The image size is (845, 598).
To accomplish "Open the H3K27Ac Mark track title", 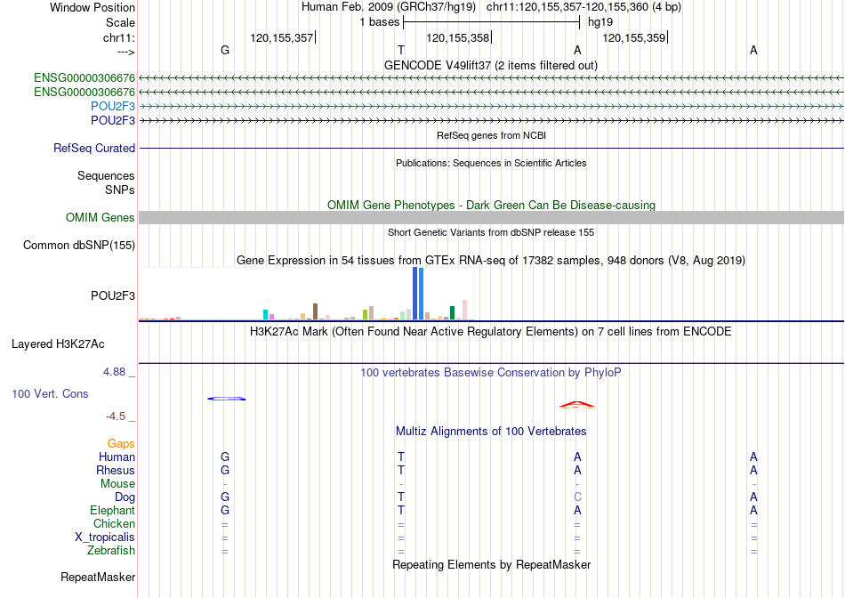I will (490, 332).
